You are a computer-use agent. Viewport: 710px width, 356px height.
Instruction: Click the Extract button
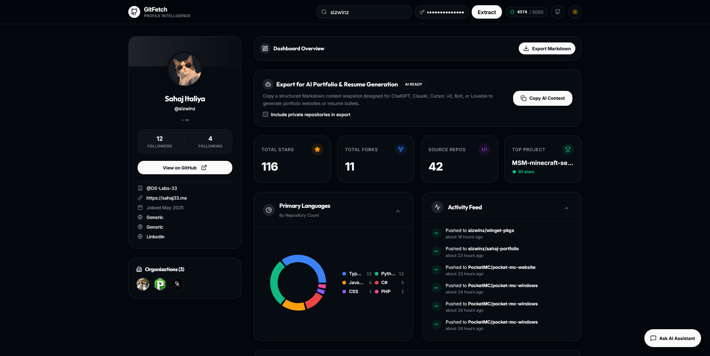(x=487, y=12)
